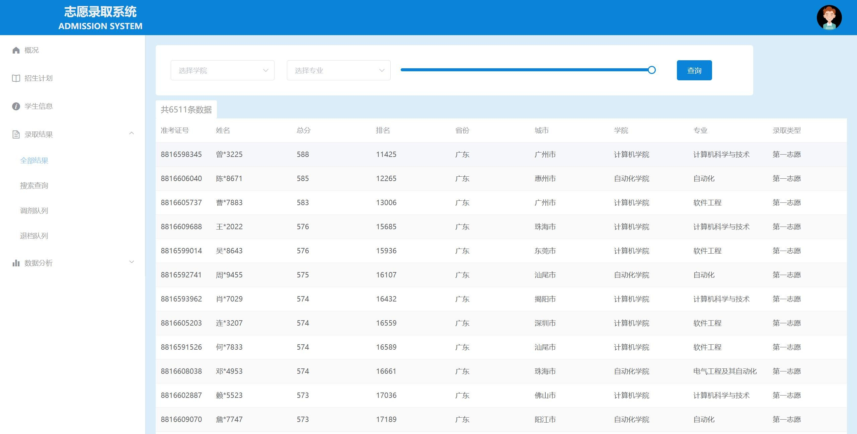Expand the 数据分析 submenu arrow

[x=132, y=262]
